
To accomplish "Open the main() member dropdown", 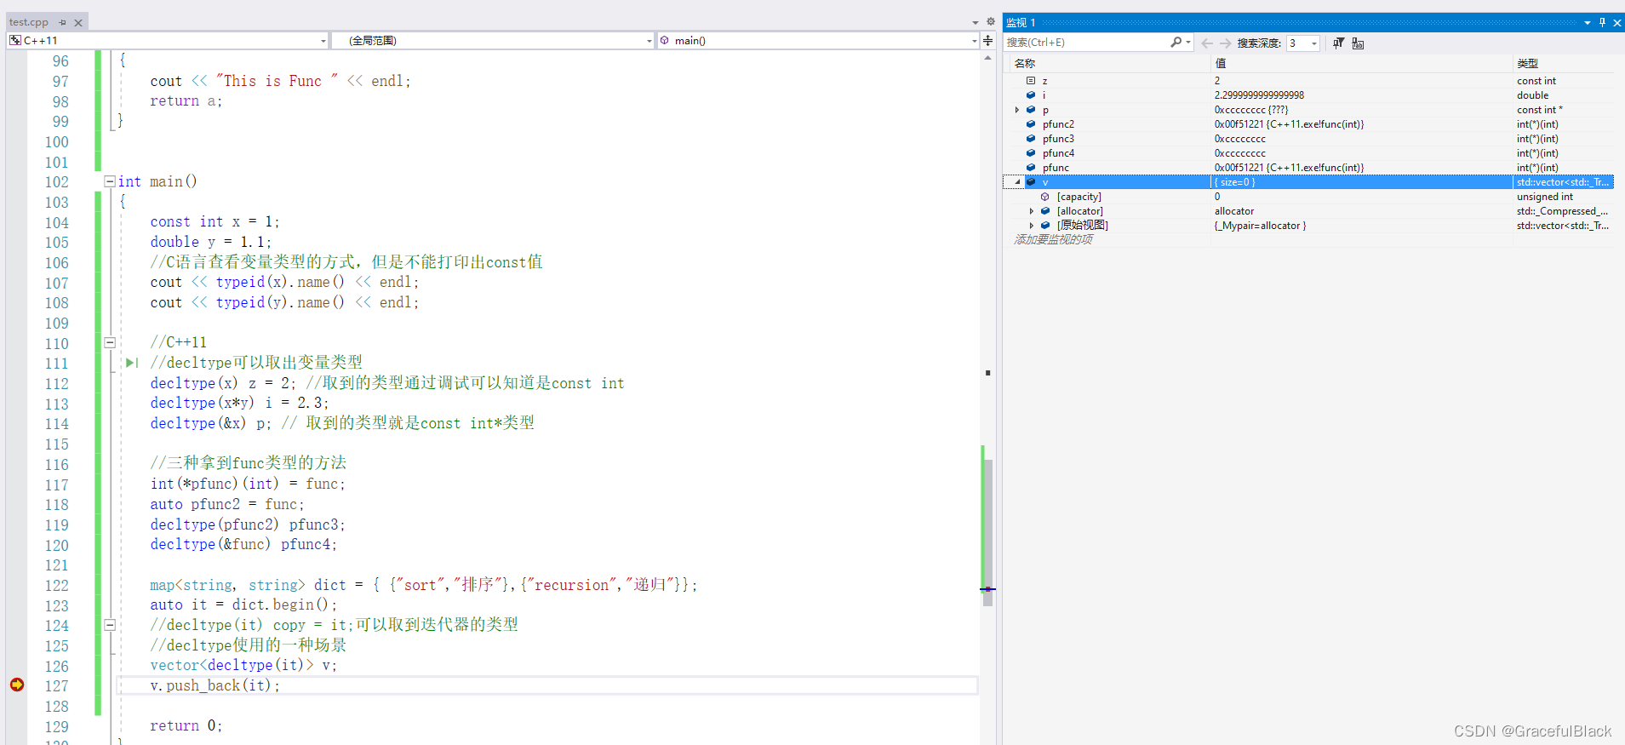I will pyautogui.click(x=974, y=41).
